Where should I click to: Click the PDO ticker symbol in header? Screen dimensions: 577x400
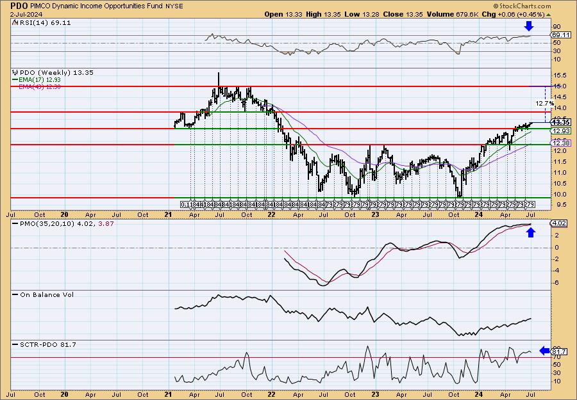19,6
